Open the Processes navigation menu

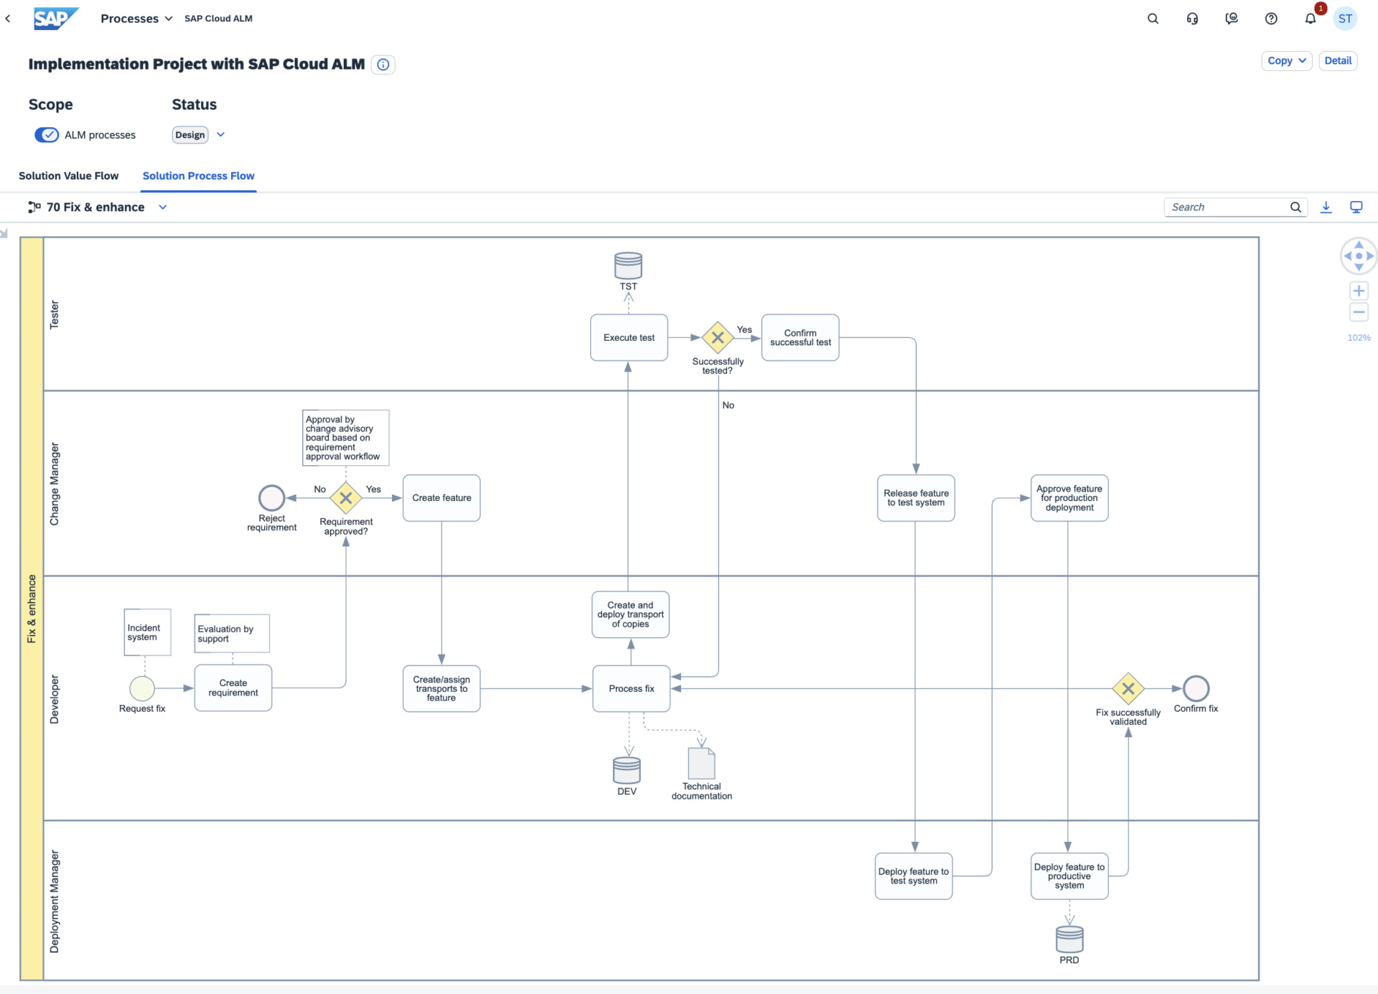pyautogui.click(x=136, y=19)
